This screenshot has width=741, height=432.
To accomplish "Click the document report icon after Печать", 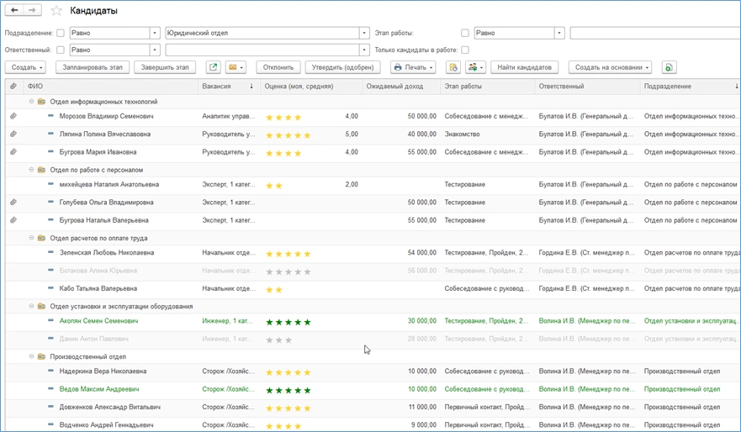I will coord(453,67).
